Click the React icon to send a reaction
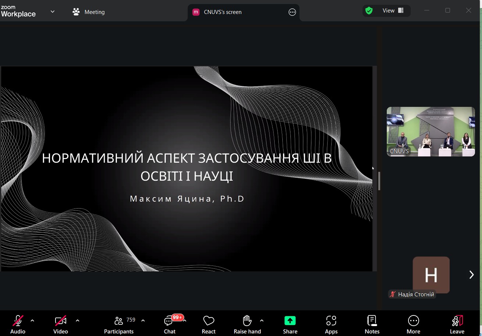 pos(208,320)
